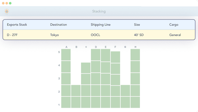Click the OOCL shipping line cell

(95, 35)
